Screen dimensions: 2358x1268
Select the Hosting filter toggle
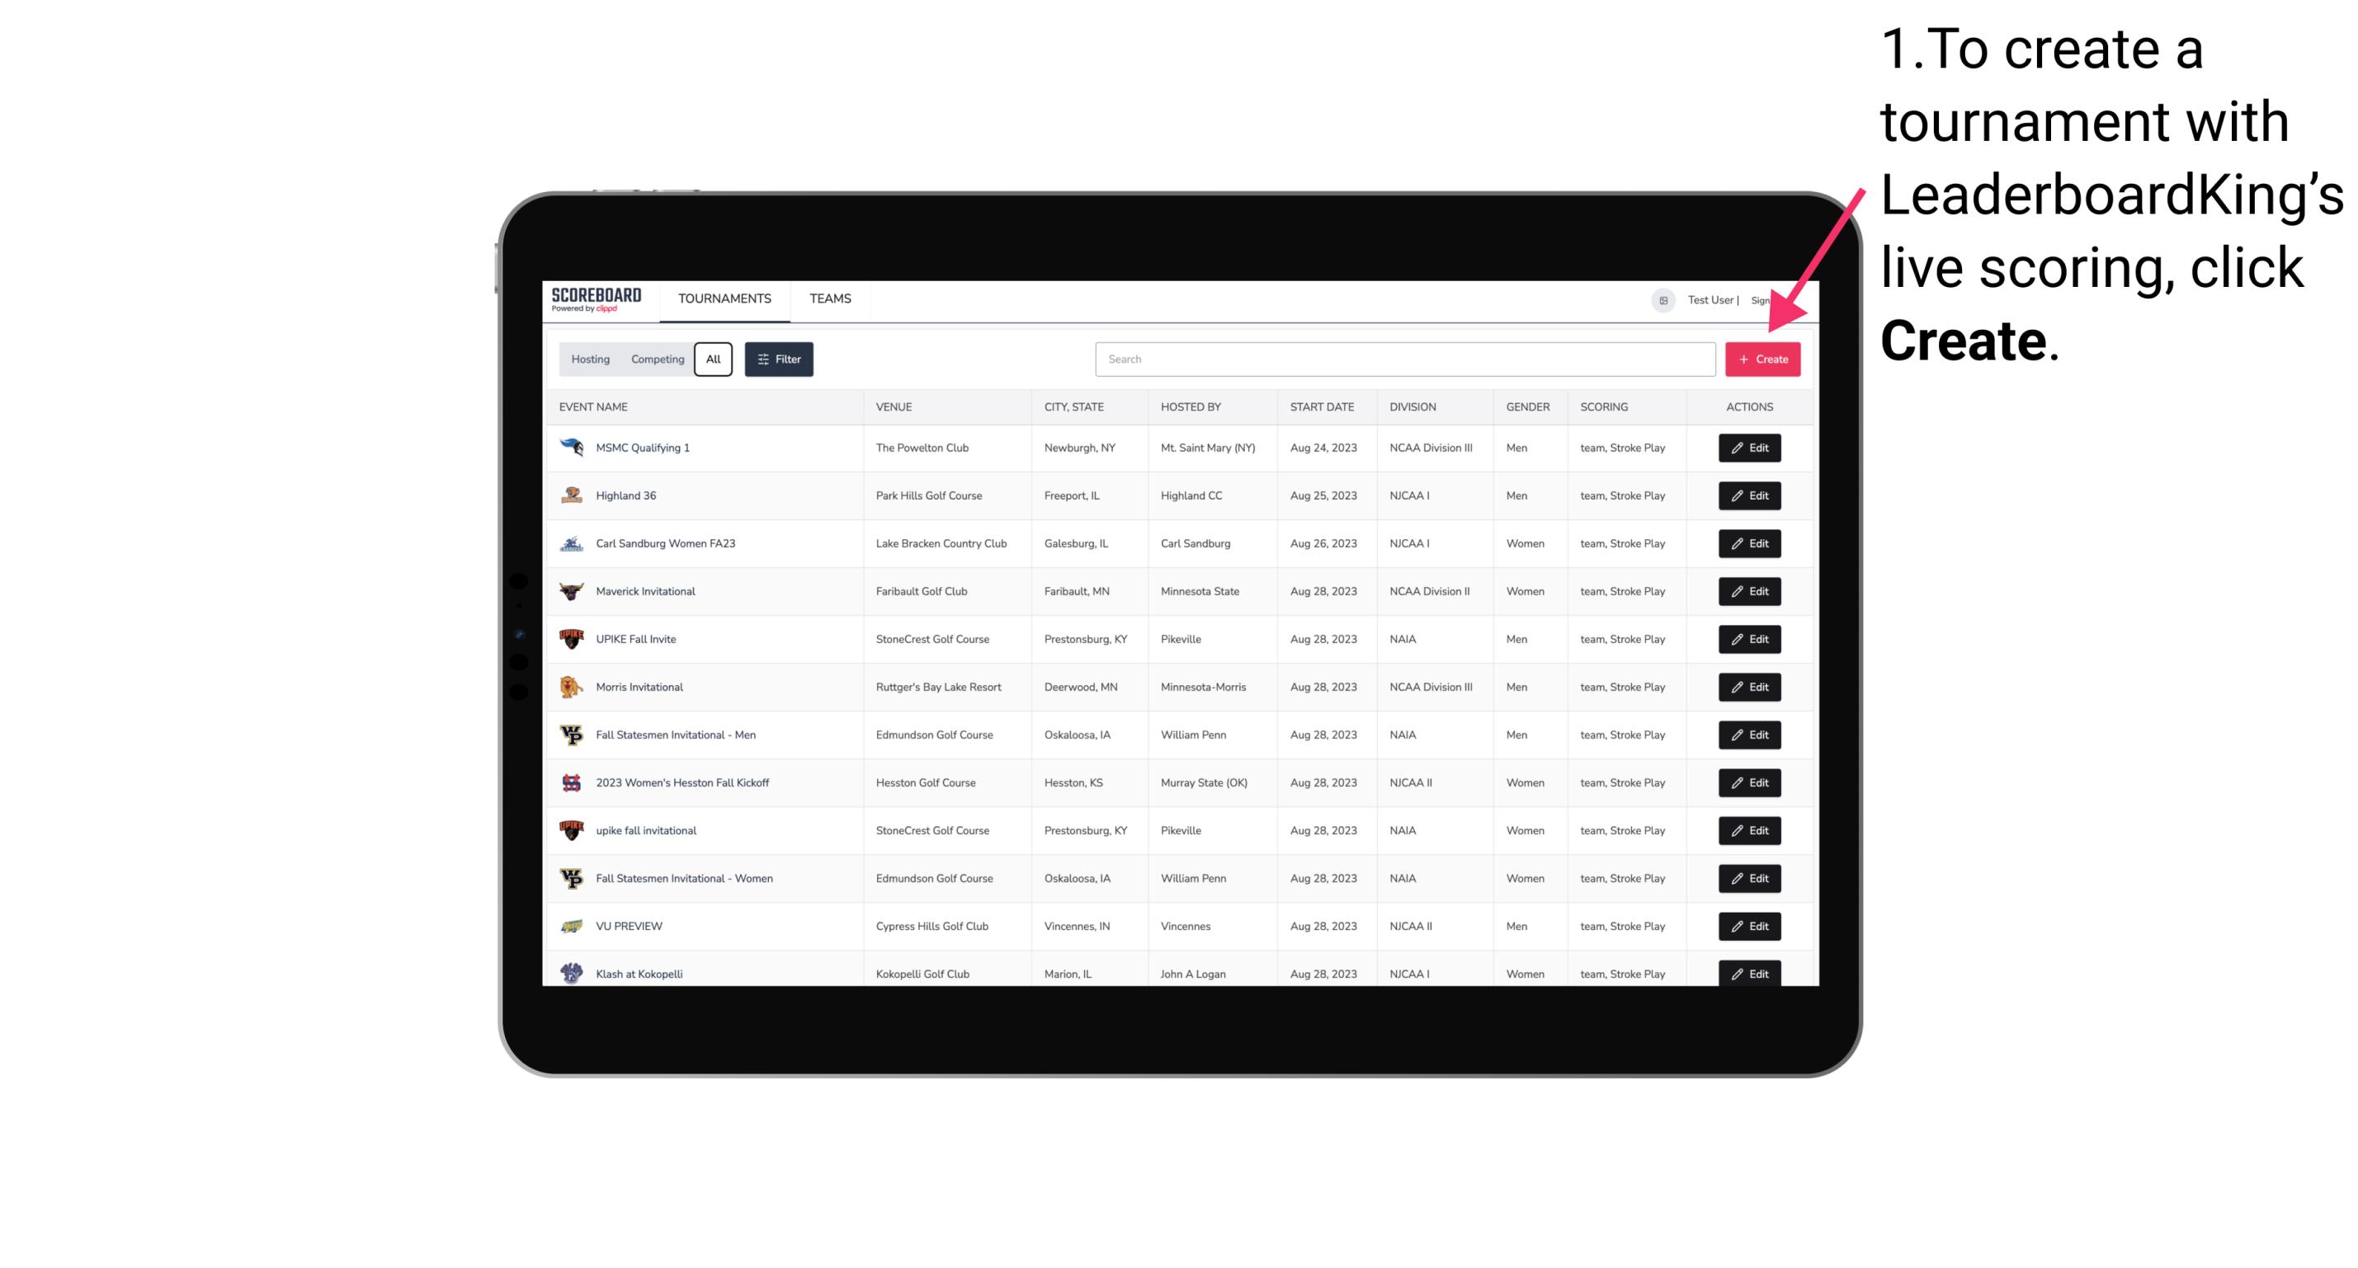[589, 359]
